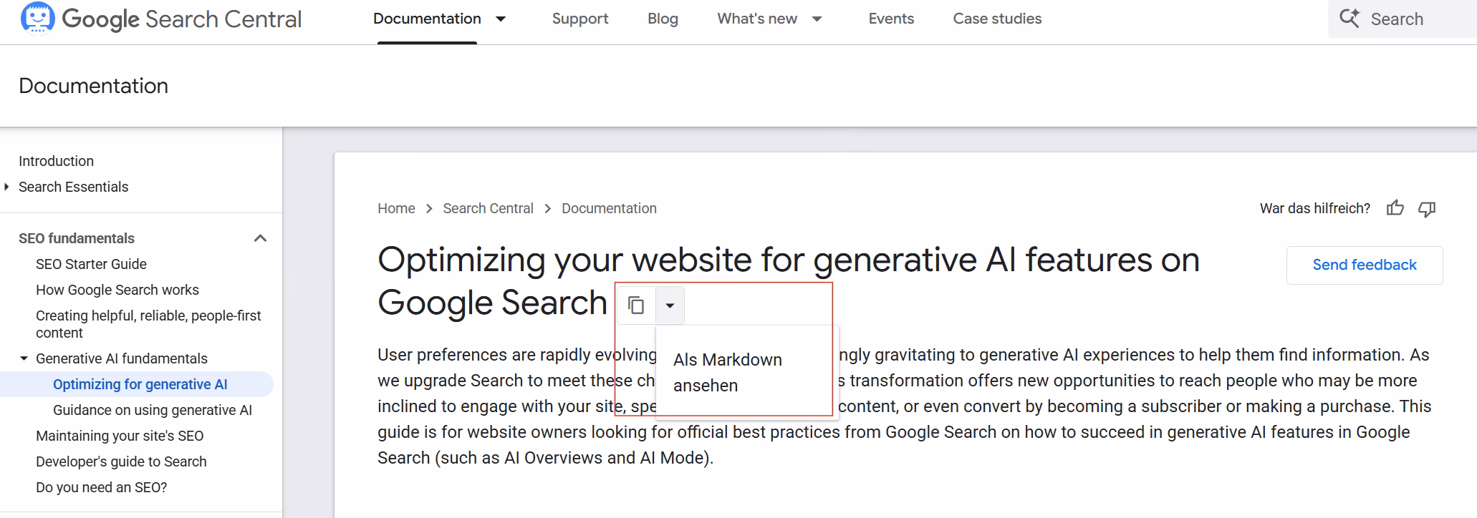Open the What's new tab
Viewport: 1477px width, 518px height.
(x=757, y=19)
